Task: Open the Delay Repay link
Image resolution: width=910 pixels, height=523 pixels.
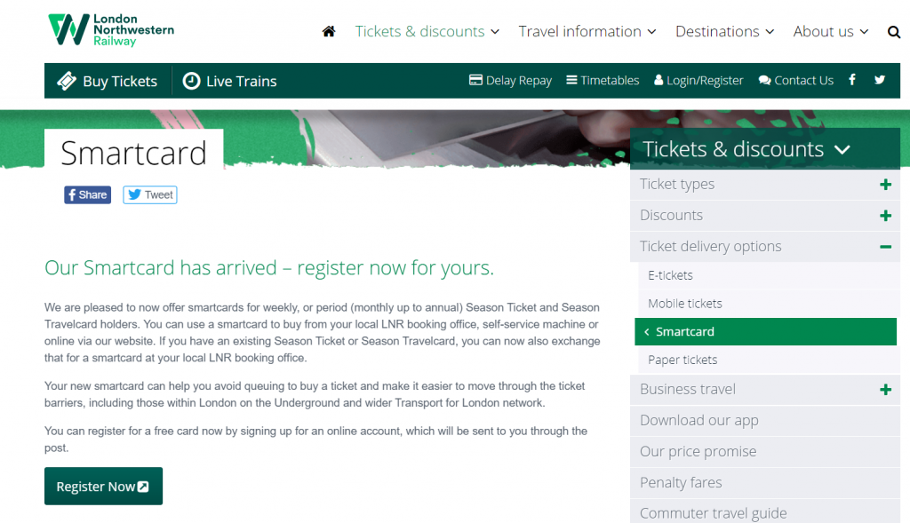Action: (x=510, y=80)
